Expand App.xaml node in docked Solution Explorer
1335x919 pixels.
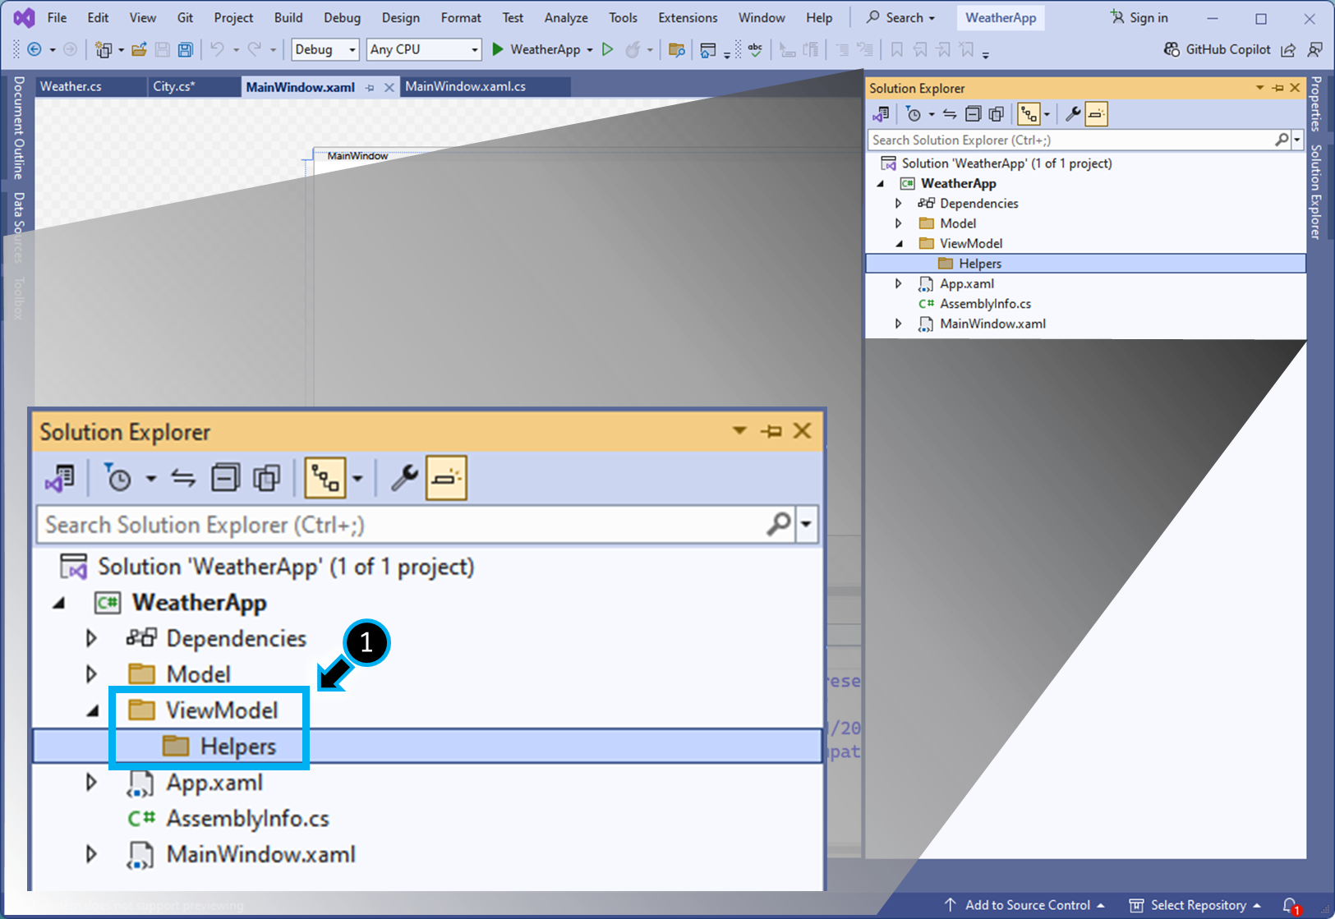coord(898,283)
